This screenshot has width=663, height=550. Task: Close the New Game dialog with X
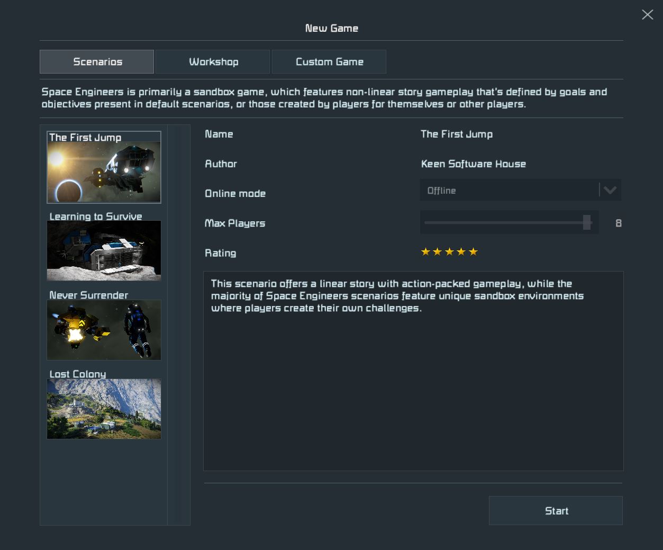tap(648, 14)
